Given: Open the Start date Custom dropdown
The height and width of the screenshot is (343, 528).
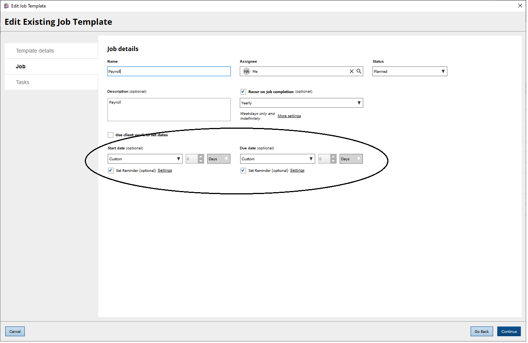Looking at the screenshot, I should [145, 159].
